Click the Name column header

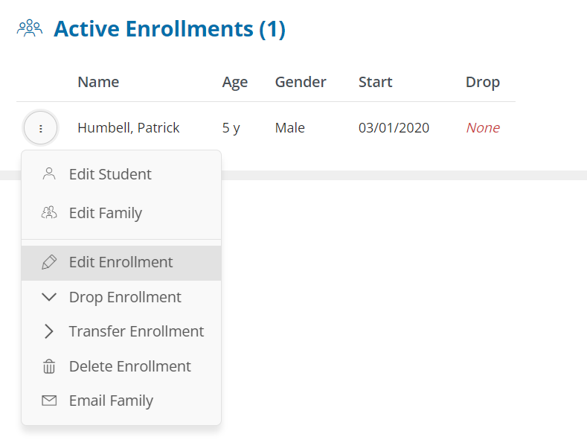pos(98,82)
